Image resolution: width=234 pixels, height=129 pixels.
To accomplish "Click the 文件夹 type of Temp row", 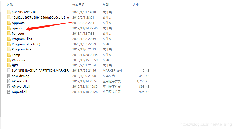I will pos(107,55).
